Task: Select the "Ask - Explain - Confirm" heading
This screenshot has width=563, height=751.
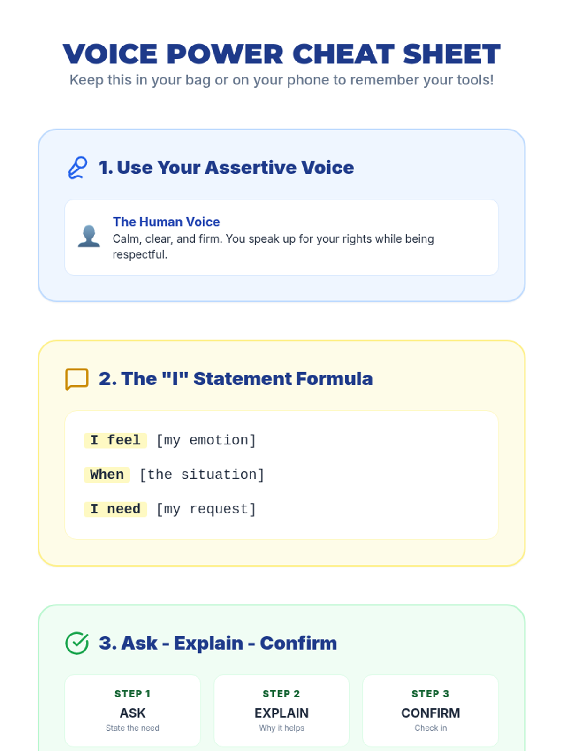Action: (218, 643)
